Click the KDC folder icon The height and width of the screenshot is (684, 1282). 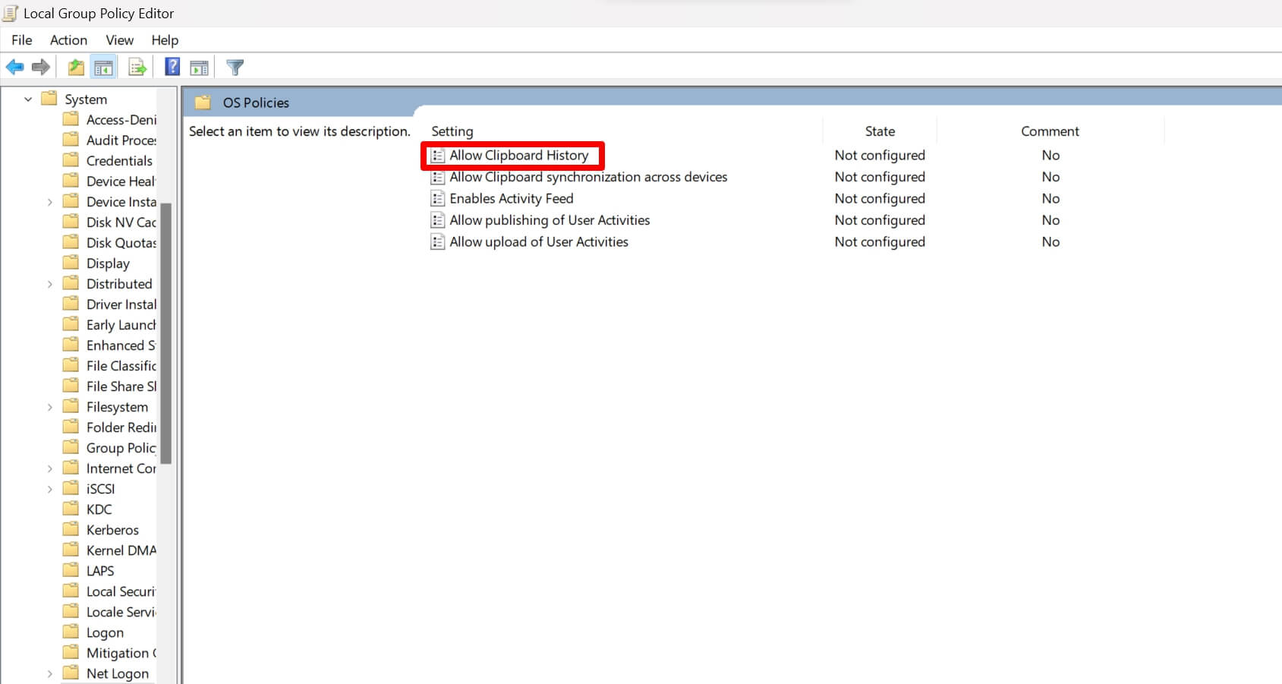click(x=71, y=509)
